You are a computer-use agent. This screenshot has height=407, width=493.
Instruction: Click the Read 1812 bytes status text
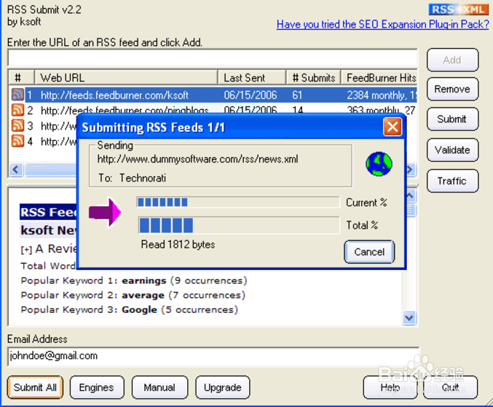pos(178,244)
